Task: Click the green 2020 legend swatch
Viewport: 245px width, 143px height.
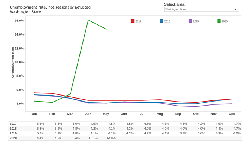Action: [x=219, y=21]
